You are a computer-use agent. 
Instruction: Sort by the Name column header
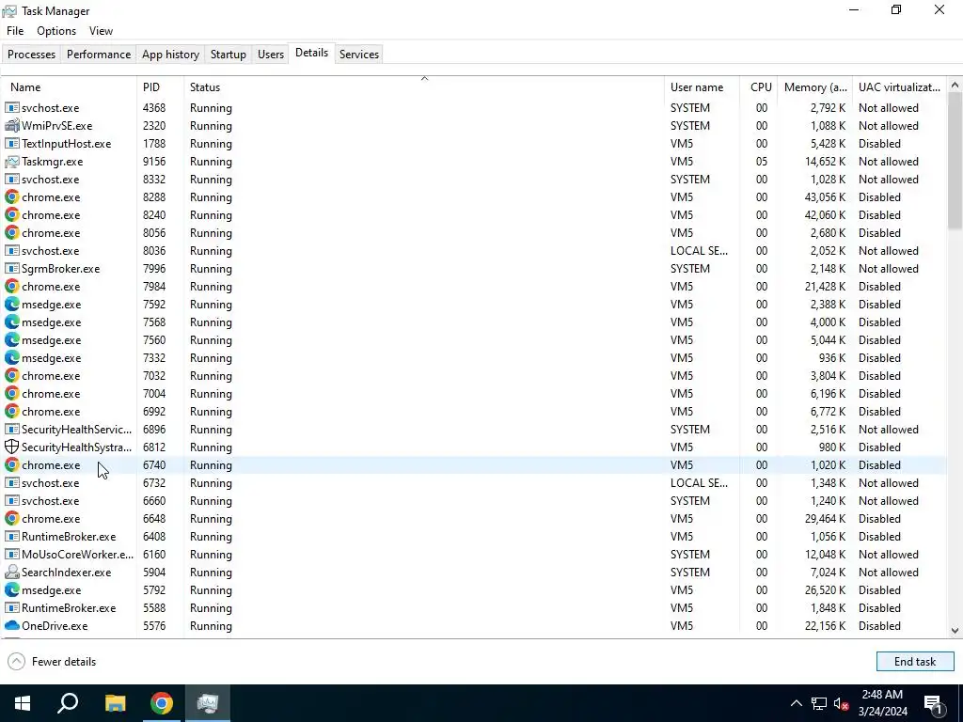[69, 87]
